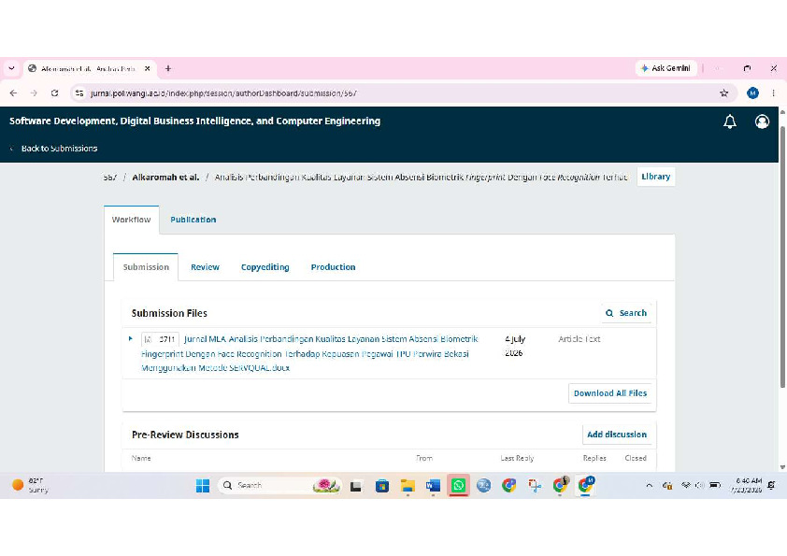
Task: Go back to the previous page
Action: [x=13, y=93]
